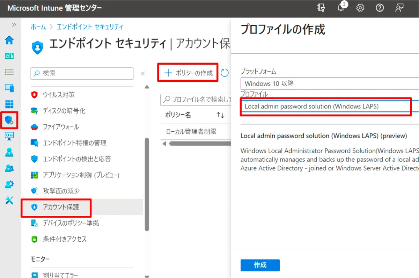Open the Apps grid icon

pyautogui.click(x=9, y=104)
